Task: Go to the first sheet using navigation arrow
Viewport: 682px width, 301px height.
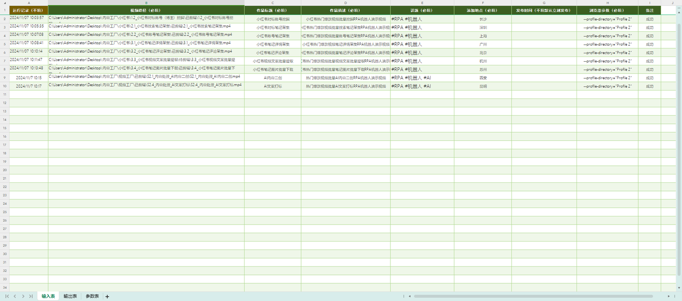Action: (x=7, y=296)
